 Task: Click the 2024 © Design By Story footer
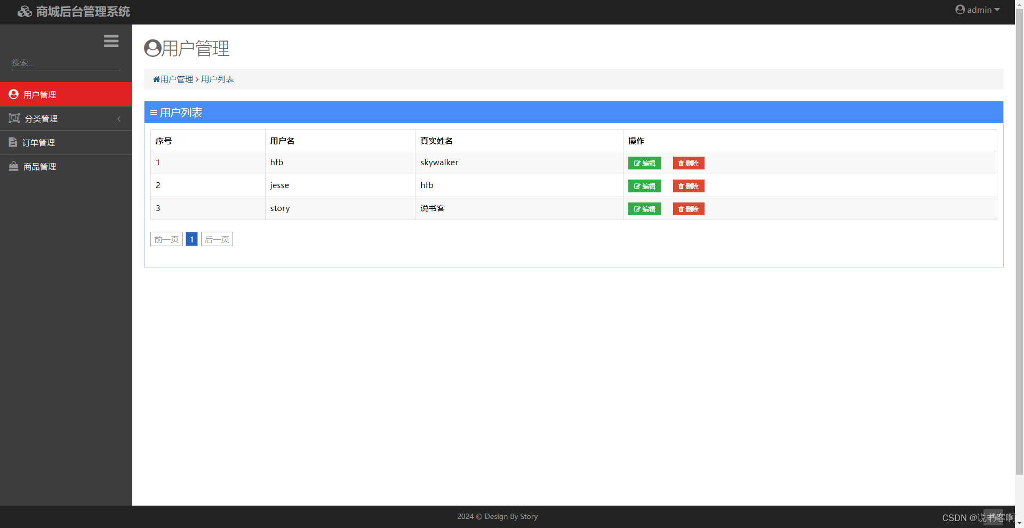[497, 516]
